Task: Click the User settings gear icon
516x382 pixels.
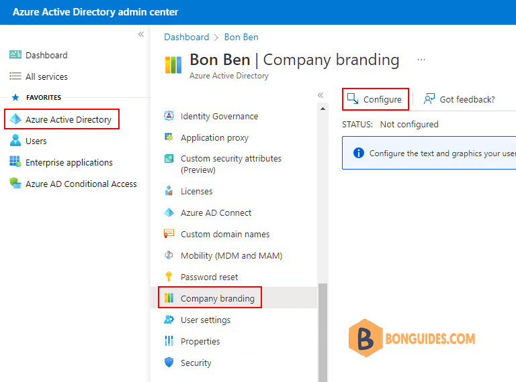Action: click(x=169, y=319)
